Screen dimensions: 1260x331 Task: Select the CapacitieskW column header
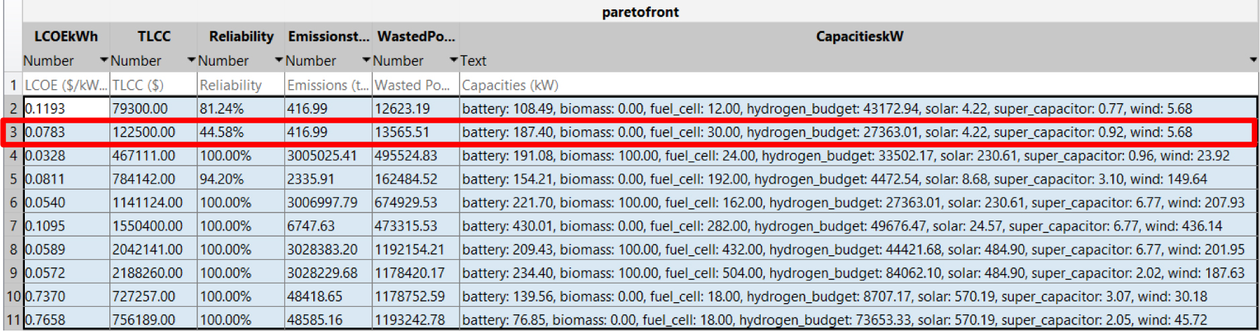(859, 36)
